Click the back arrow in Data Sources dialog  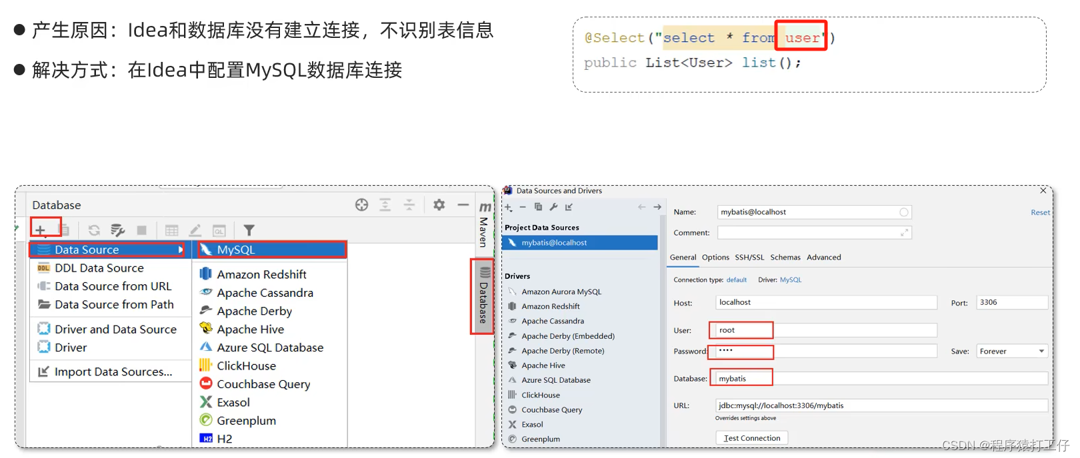click(x=642, y=207)
